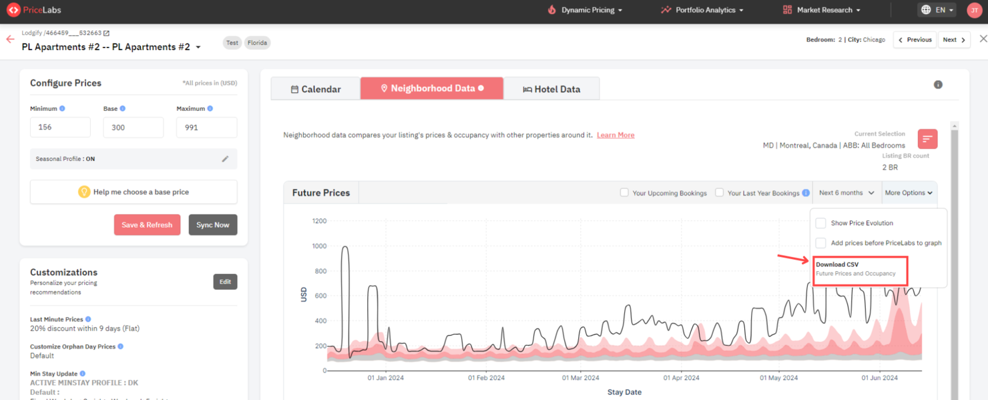The image size is (988, 400).
Task: Click the orange filter icon near Current Selection
Action: click(x=927, y=139)
